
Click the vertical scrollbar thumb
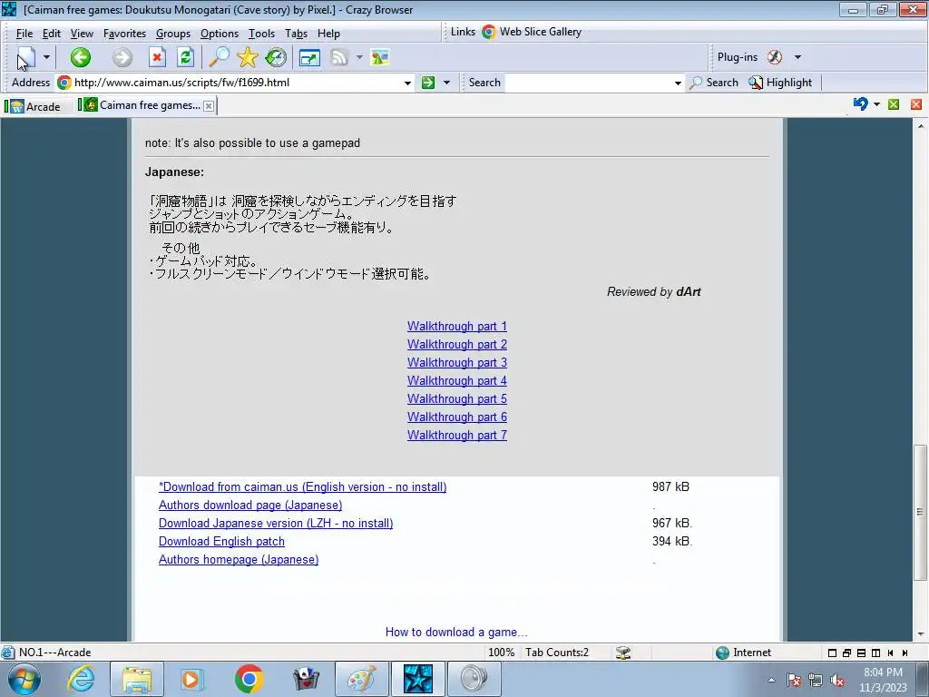click(920, 512)
